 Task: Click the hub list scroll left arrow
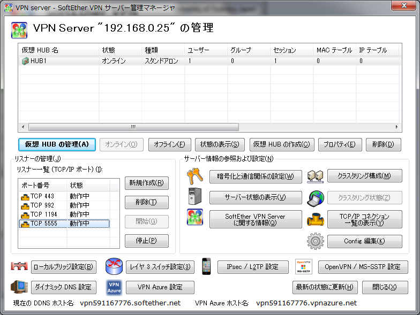[x=23, y=127]
